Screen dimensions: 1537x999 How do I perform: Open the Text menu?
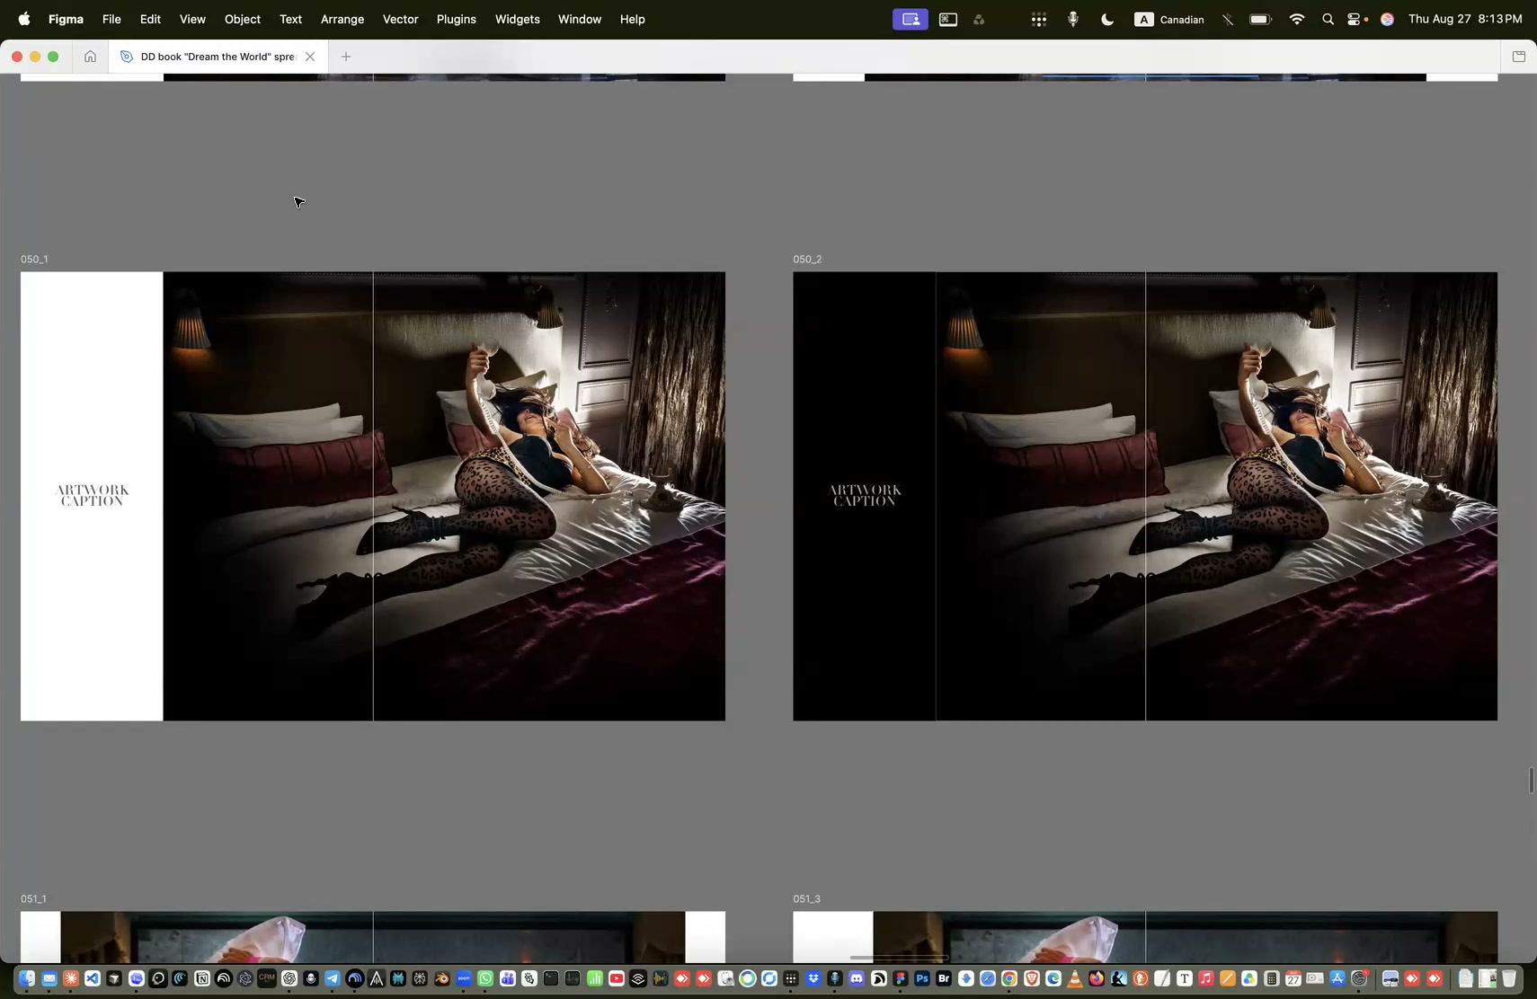pyautogui.click(x=290, y=19)
